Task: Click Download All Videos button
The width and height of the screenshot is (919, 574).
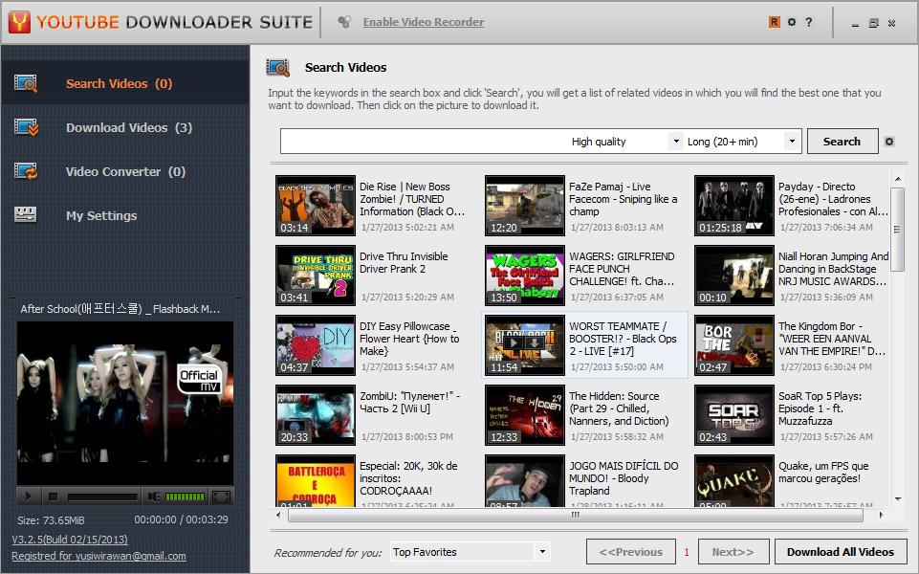Action: tap(841, 552)
